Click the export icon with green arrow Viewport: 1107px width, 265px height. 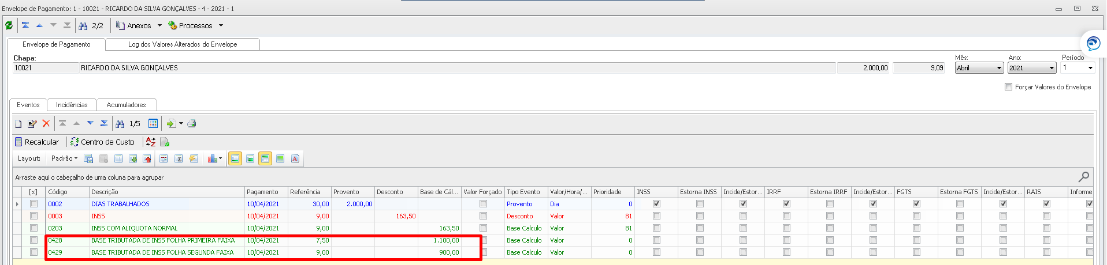[171, 123]
